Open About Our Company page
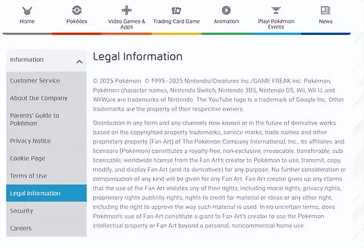Viewport: 364px width, 248px height. pyautogui.click(x=38, y=98)
